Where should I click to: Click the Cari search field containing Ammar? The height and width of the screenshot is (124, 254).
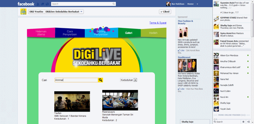76,80
